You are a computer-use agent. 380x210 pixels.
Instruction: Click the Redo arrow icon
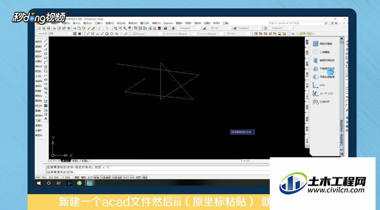tap(107, 28)
